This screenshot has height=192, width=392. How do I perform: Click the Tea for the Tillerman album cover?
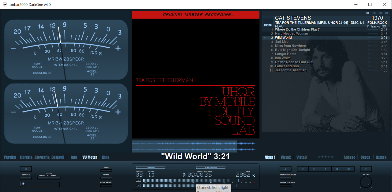coord(196,75)
